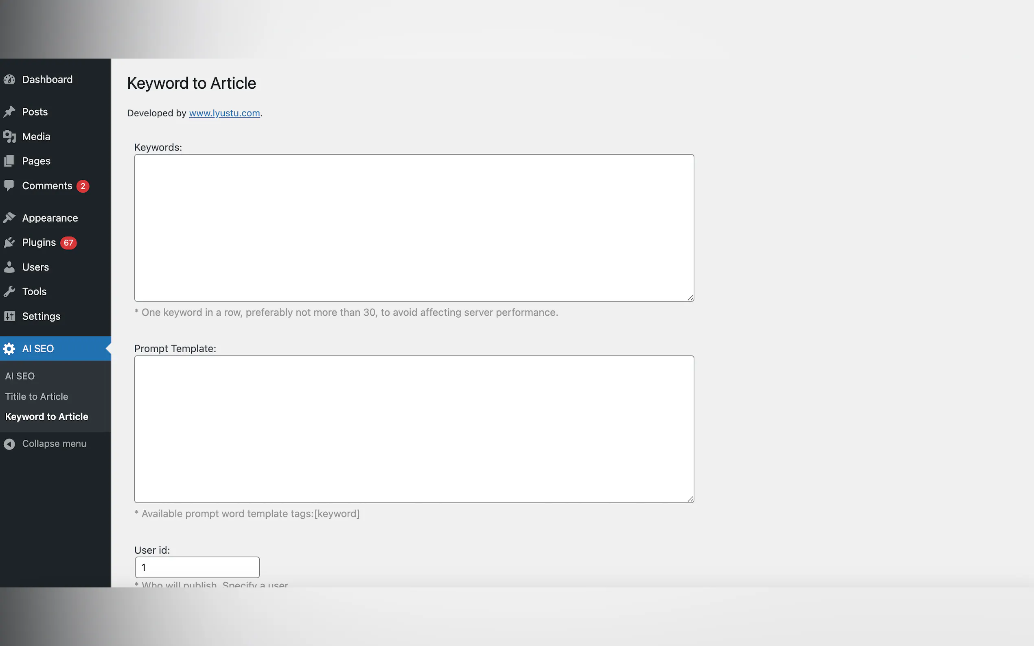The image size is (1034, 646).
Task: Click the User id input field
Action: 197,567
